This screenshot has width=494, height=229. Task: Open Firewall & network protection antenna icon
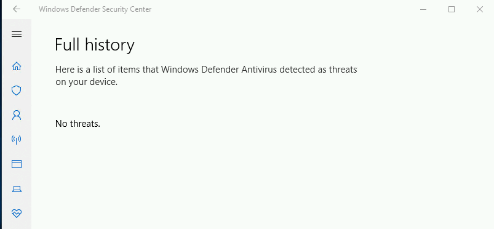coord(17,140)
